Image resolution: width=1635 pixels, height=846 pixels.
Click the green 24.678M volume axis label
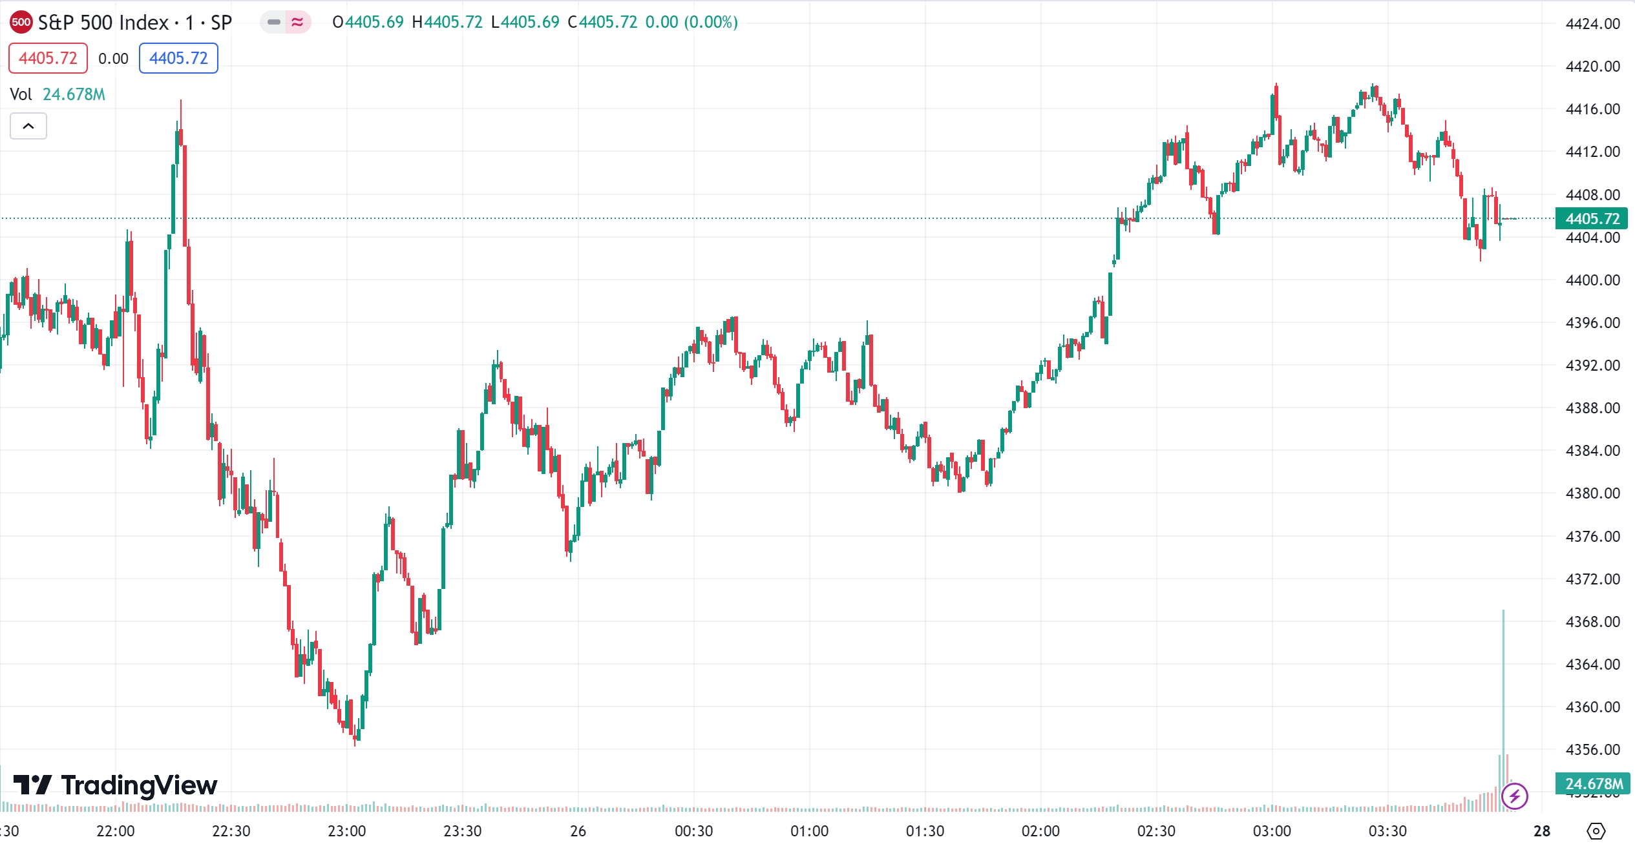(x=1593, y=783)
